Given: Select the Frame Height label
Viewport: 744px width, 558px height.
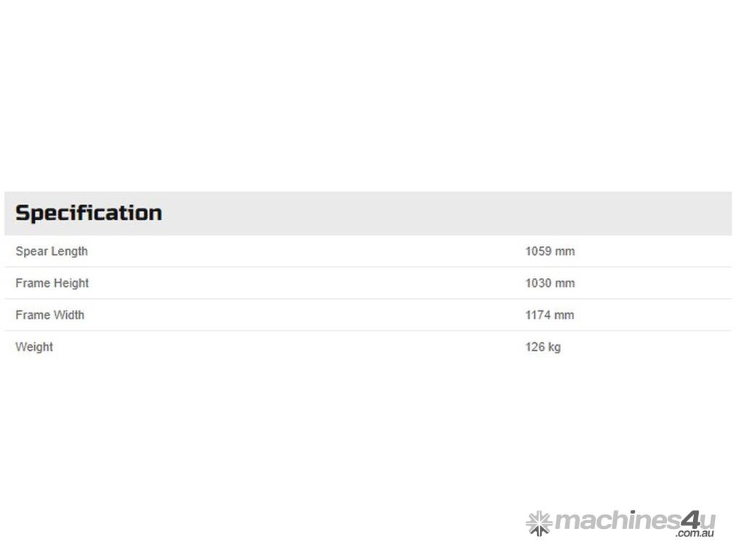Looking at the screenshot, I should (52, 283).
